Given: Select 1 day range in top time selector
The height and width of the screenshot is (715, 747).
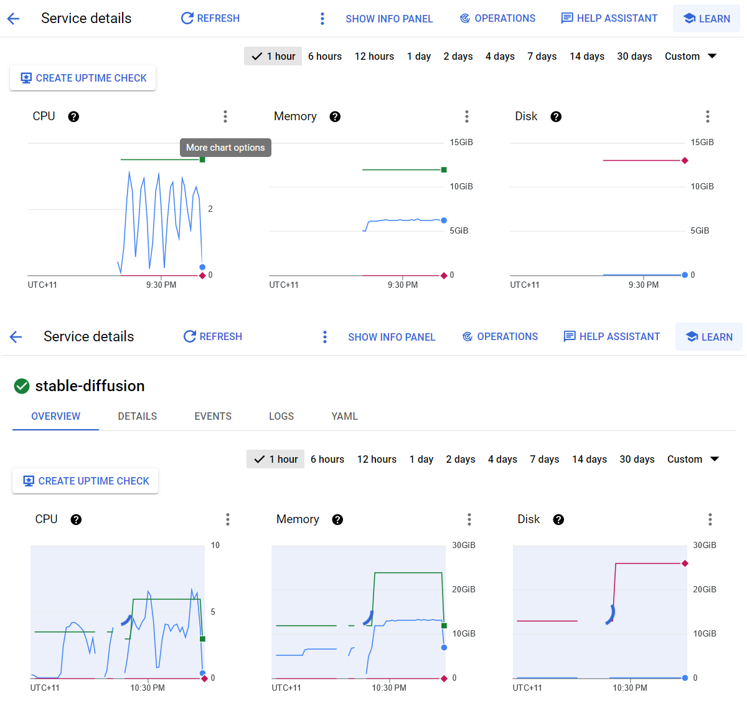Looking at the screenshot, I should point(419,56).
